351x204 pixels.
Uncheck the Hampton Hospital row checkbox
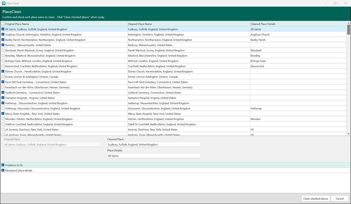(3, 98)
